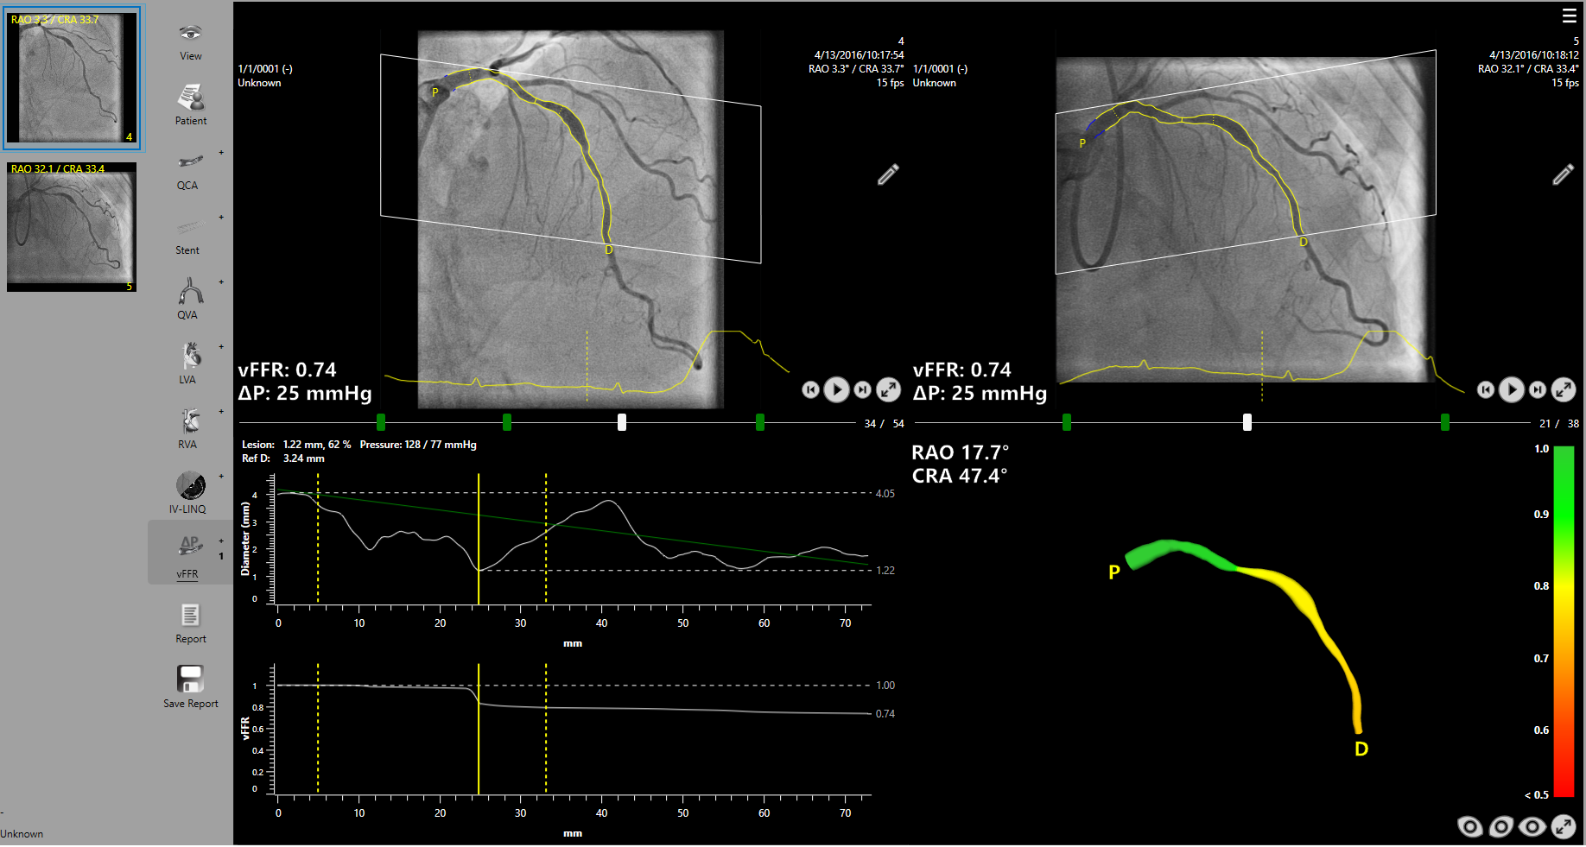Open the IV-LINQ tool

point(190,493)
